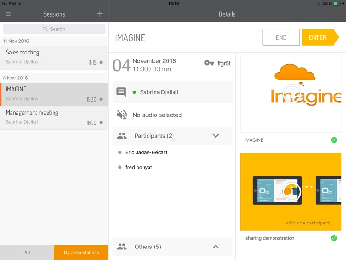Image resolution: width=346 pixels, height=260 pixels.
Task: Tap the muted speaker audio icon
Action: coord(122,115)
